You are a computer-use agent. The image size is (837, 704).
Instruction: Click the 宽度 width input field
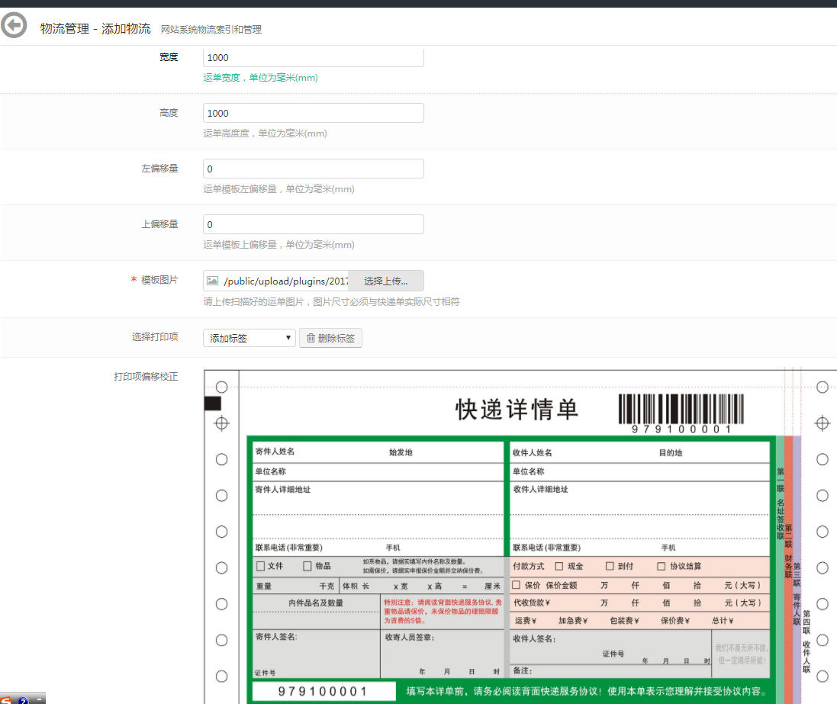point(313,57)
